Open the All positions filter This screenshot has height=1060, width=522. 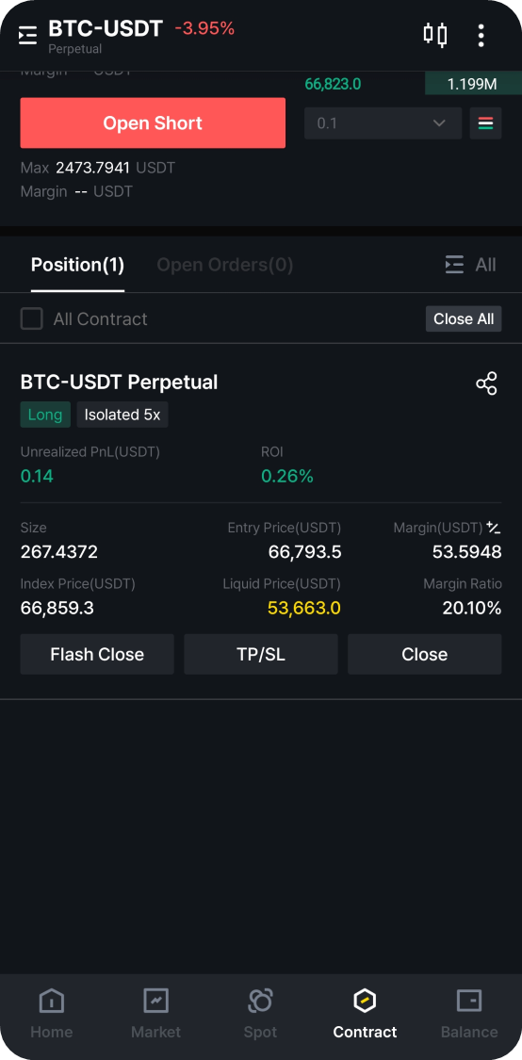pyautogui.click(x=470, y=265)
